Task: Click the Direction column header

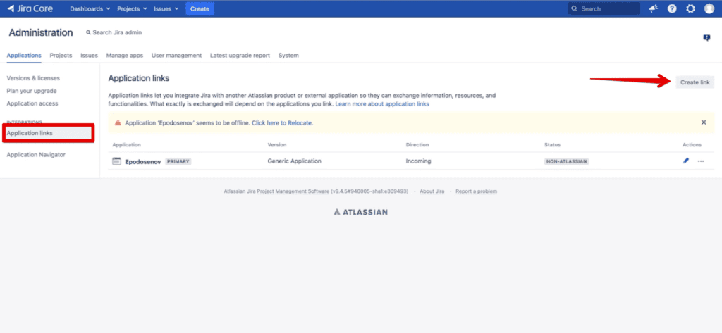Action: 417,144
